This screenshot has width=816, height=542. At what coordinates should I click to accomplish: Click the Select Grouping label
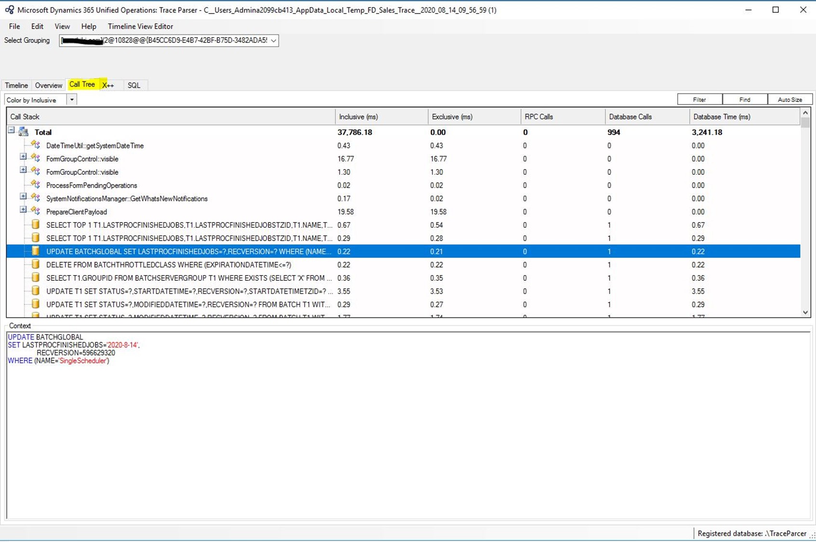(x=27, y=40)
